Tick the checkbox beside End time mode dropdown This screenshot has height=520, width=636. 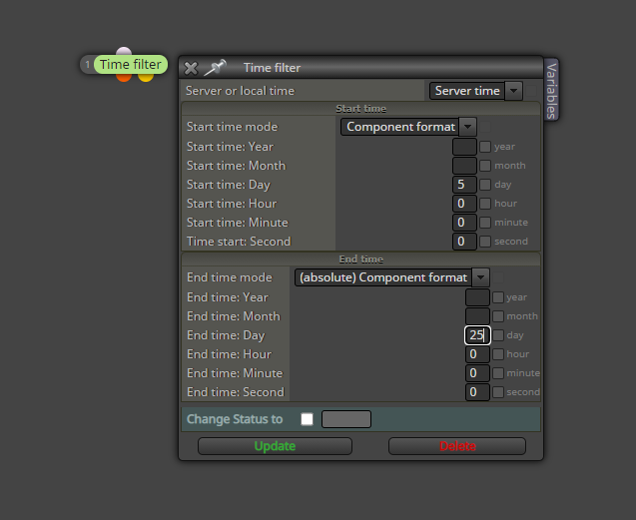point(498,277)
